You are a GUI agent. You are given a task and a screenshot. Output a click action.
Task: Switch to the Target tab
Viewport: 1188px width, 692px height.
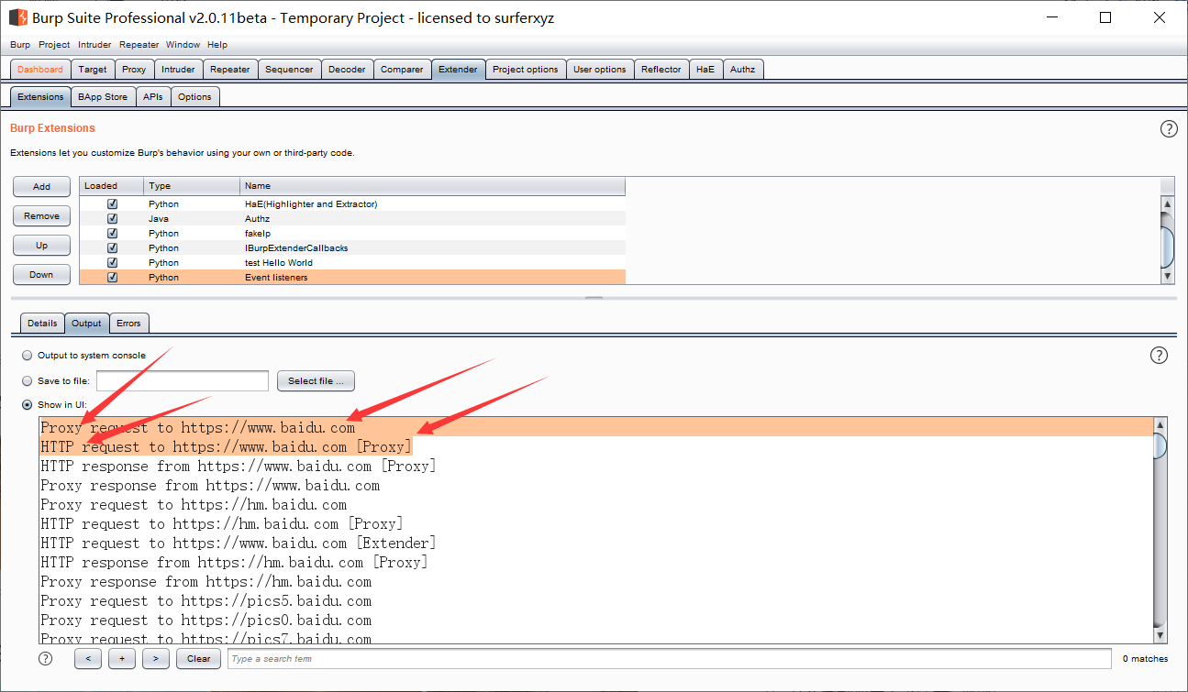tap(93, 69)
